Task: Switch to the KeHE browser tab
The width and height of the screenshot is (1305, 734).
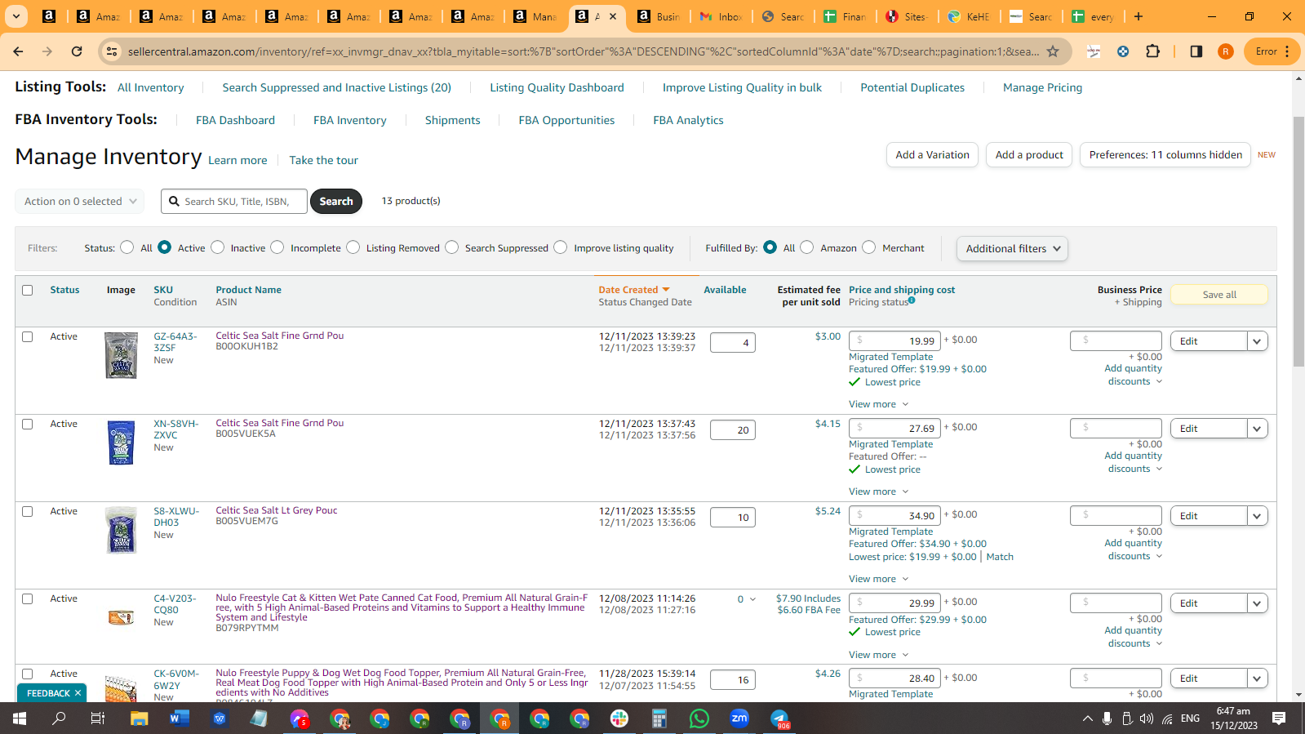Action: (970, 16)
